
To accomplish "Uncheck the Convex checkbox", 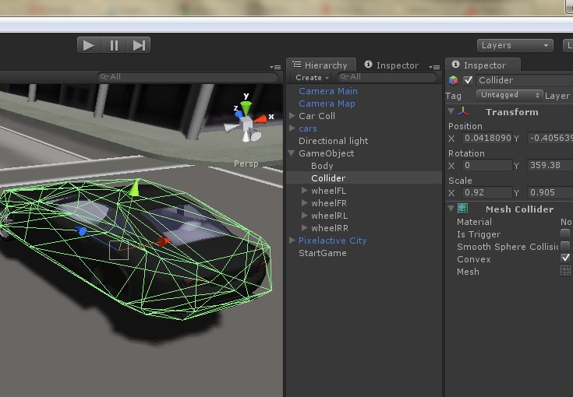I will click(565, 258).
